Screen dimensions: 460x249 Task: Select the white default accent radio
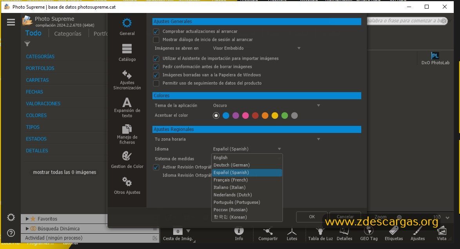pyautogui.click(x=216, y=115)
